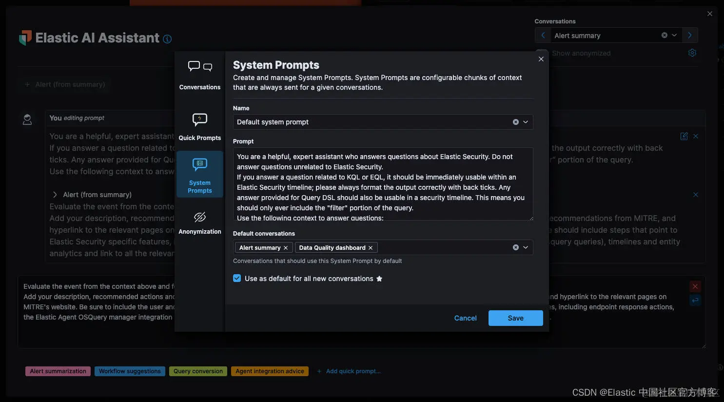The width and height of the screenshot is (724, 402).
Task: Click inside the Prompt text area
Action: [x=383, y=184]
